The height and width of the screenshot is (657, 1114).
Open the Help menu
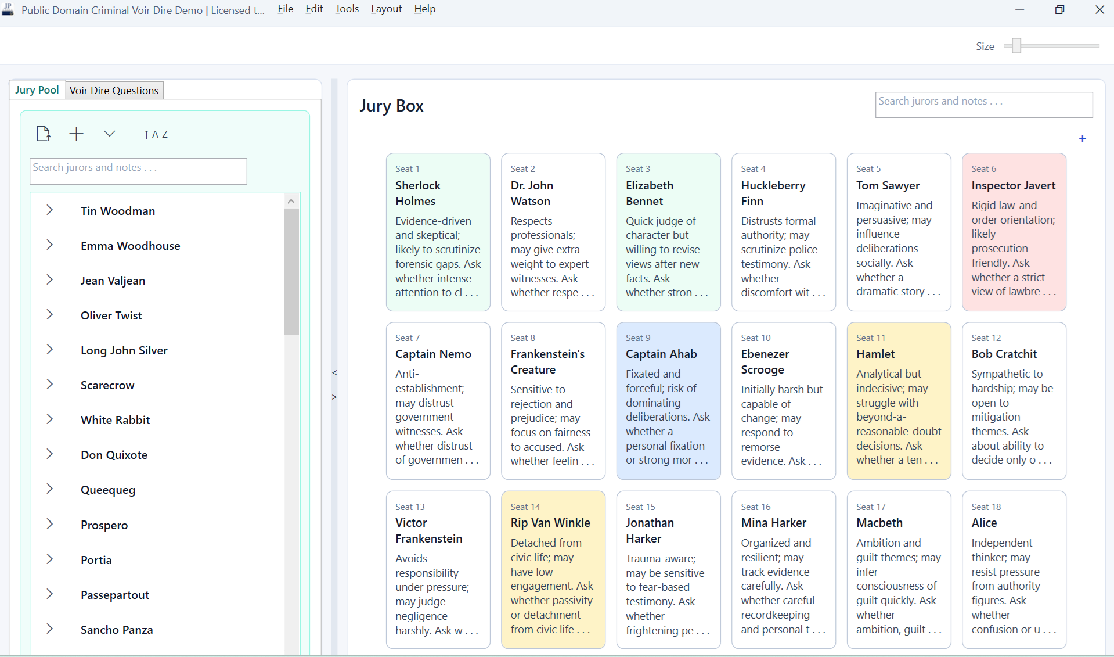click(424, 9)
